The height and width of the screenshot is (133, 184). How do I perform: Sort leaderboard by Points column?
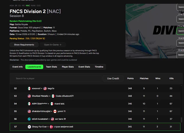point(130,78)
